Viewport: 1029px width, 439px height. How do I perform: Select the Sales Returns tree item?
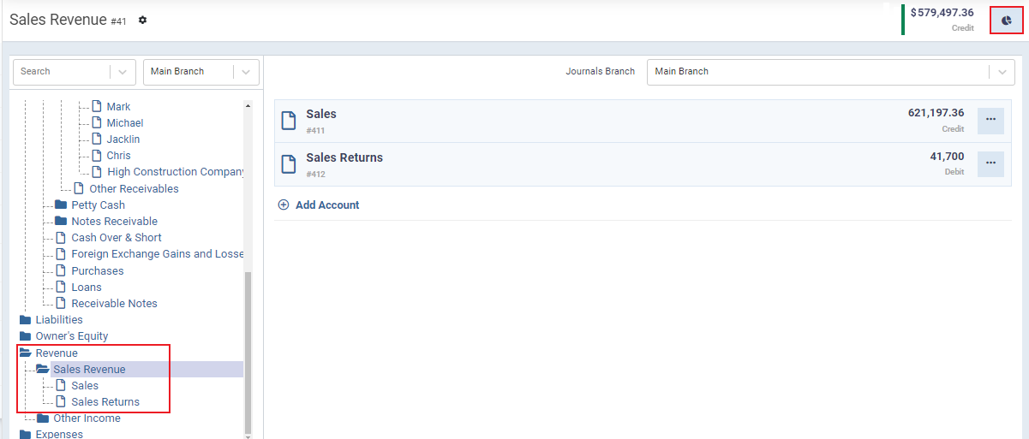pos(105,402)
